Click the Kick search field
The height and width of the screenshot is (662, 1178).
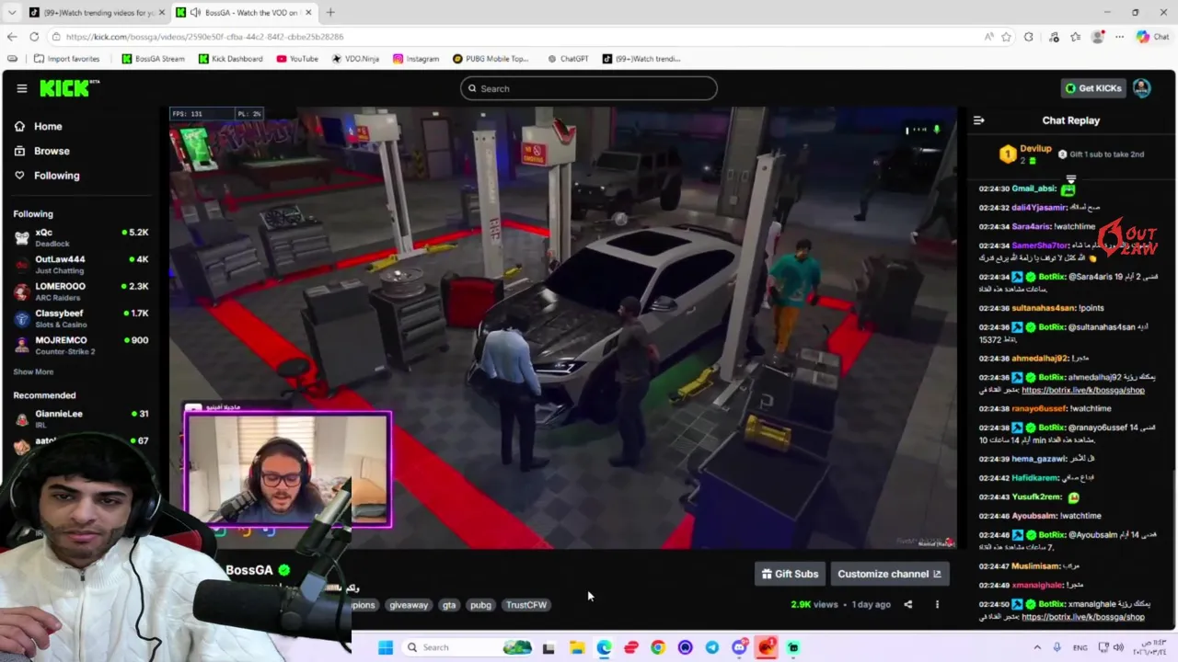coord(589,88)
